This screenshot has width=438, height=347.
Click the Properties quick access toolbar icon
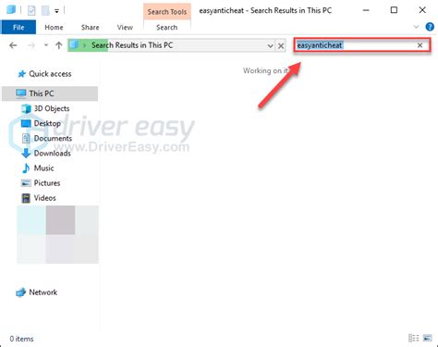coord(31,10)
